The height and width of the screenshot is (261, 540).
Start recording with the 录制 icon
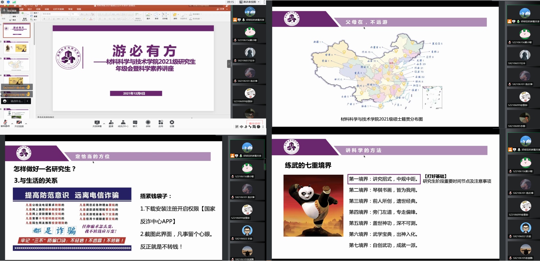click(x=148, y=123)
